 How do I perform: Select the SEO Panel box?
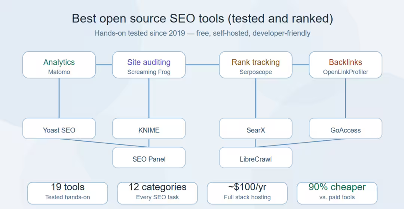coord(149,157)
